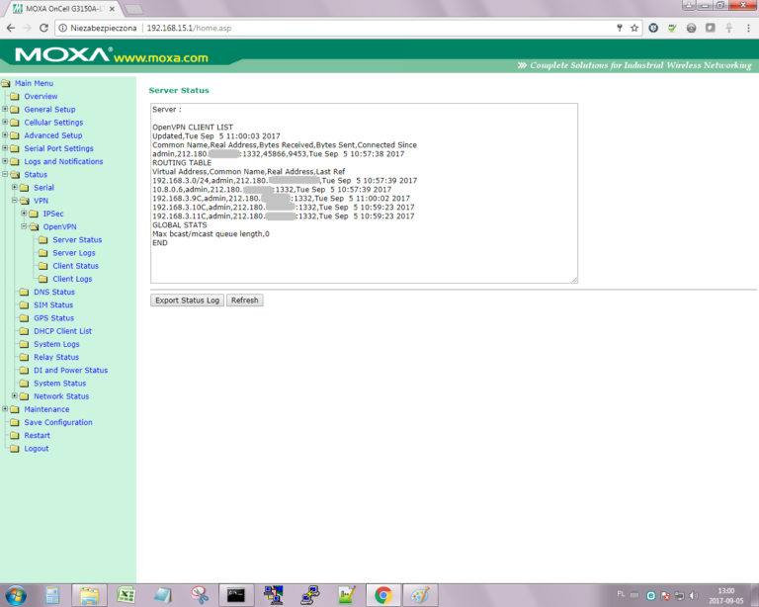
Task: Open File Explorer from the taskbar
Action: 90,595
